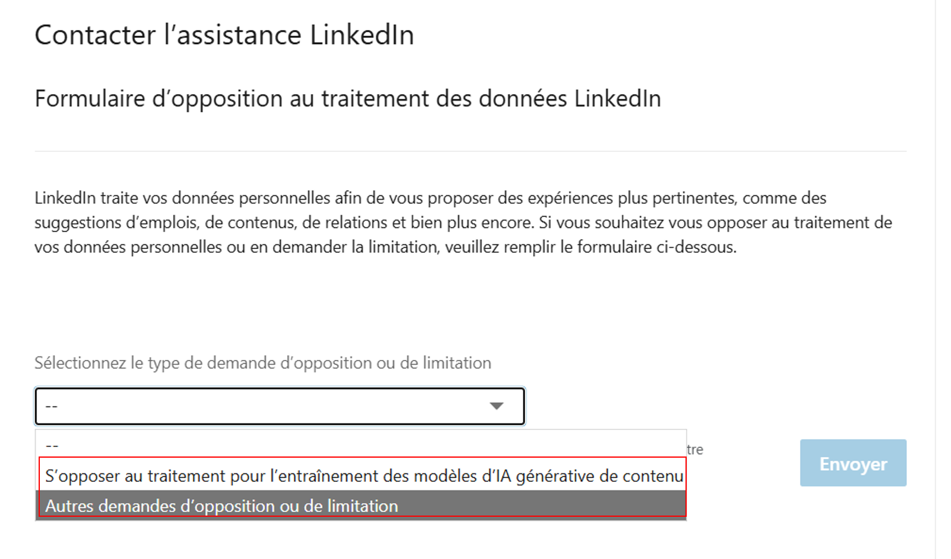Screen dimensions: 951x559
Task: Click the paragraph line starting "LinkedIn traite vos données"
Action: point(430,198)
